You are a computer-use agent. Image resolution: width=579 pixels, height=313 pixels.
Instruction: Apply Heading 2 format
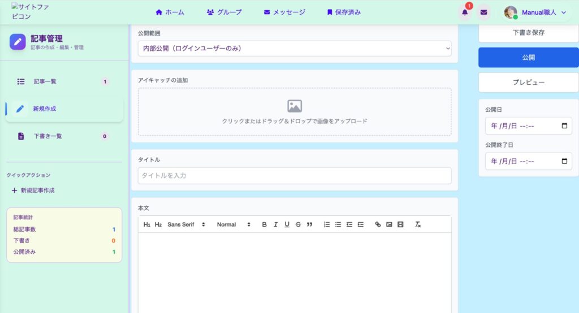(x=158, y=224)
